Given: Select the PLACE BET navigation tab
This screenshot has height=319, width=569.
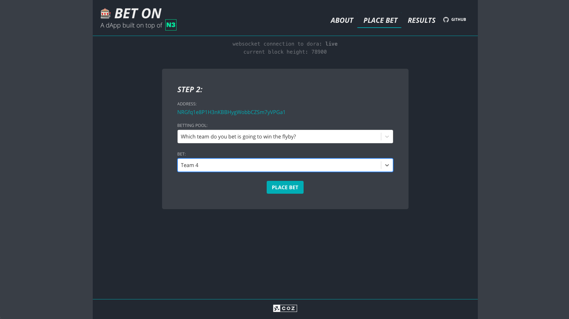Looking at the screenshot, I should [380, 20].
